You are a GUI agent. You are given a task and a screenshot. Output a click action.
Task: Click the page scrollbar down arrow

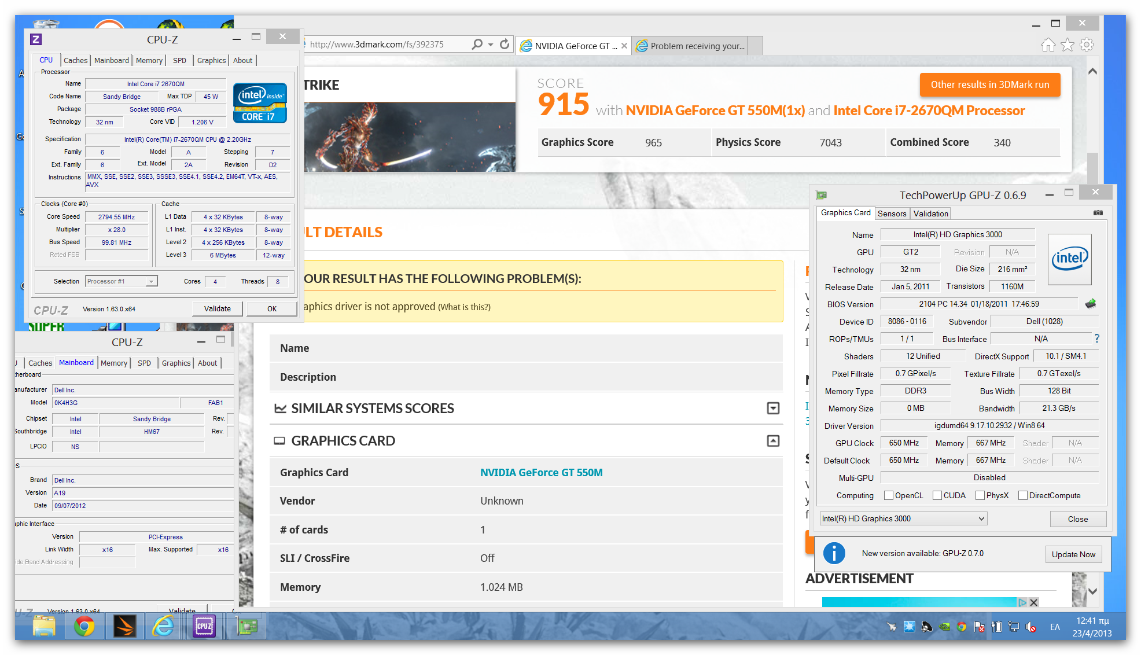pyautogui.click(x=1092, y=591)
